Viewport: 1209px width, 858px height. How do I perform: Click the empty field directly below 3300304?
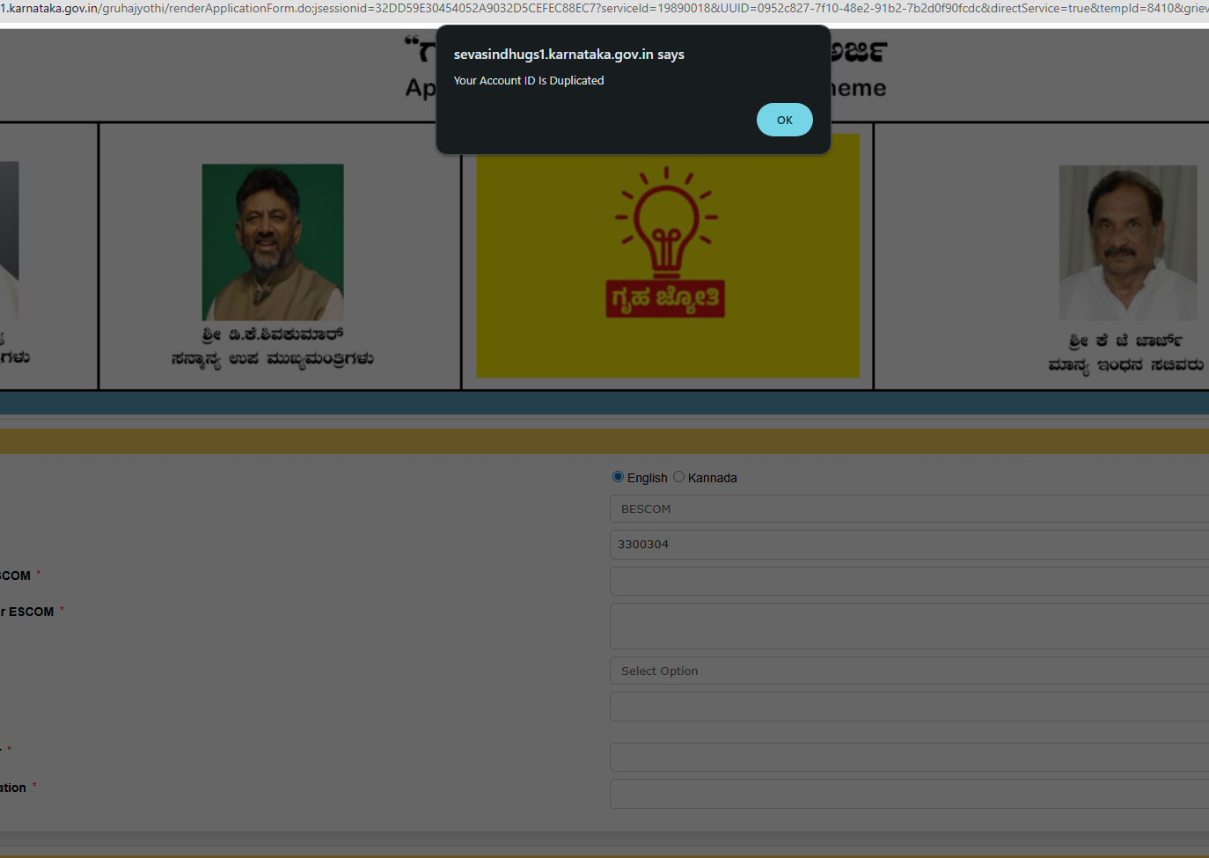909,581
